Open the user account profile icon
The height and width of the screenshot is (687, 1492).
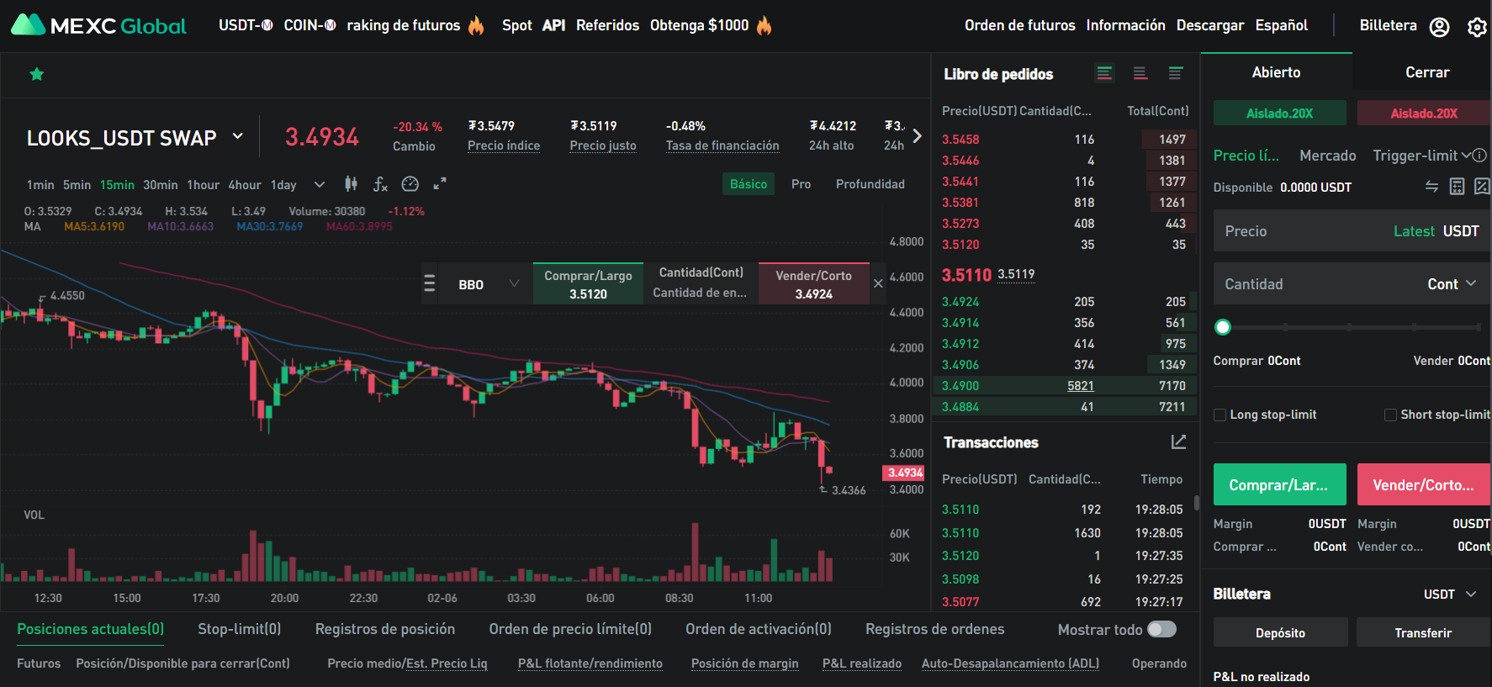pos(1439,27)
